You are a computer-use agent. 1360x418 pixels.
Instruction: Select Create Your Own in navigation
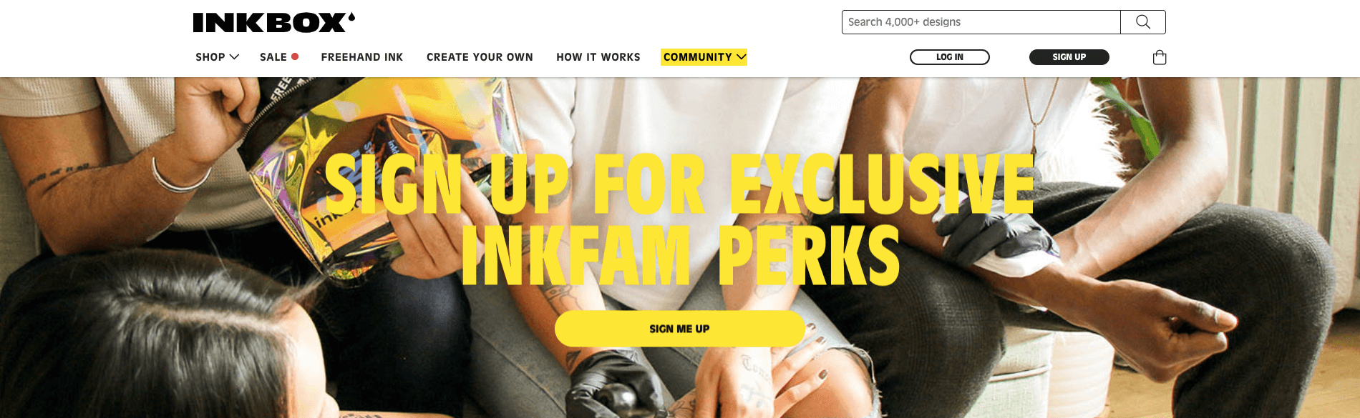click(480, 57)
